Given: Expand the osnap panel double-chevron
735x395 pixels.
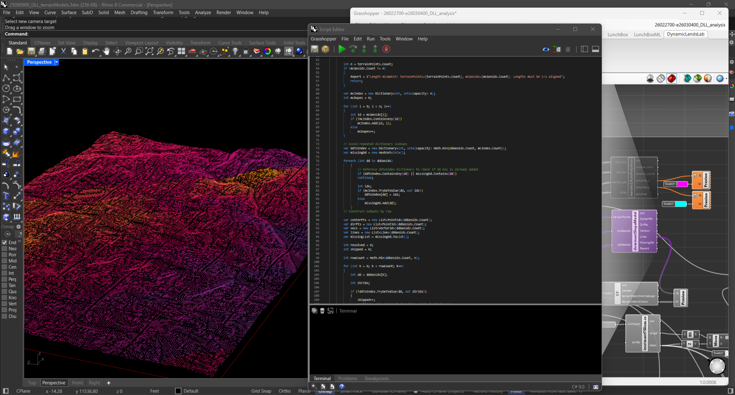Looking at the screenshot, I should click(19, 242).
